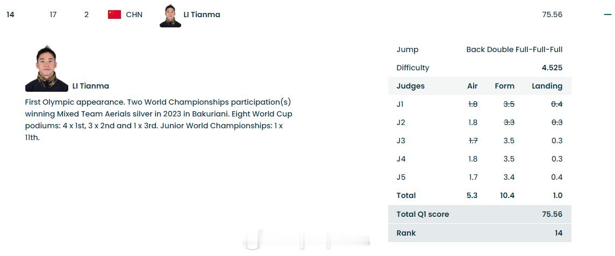Click the 4.525 difficulty value
The height and width of the screenshot is (256, 615).
(x=552, y=68)
